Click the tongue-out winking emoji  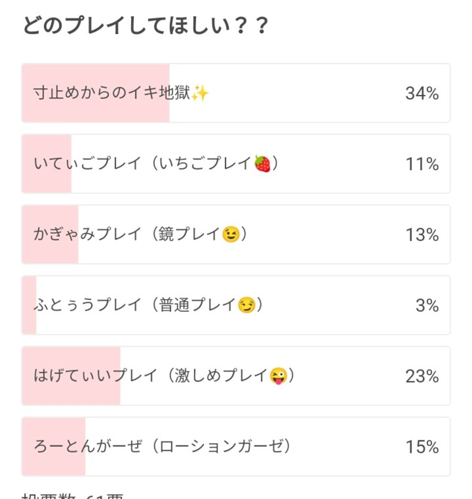tap(278, 376)
